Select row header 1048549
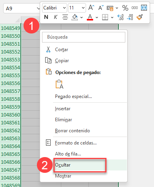Screen dimensions: 154x187 pyautogui.click(x=10, y=28)
